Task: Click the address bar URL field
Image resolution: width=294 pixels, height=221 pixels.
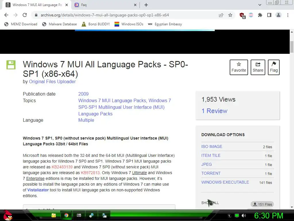Action: (x=105, y=15)
